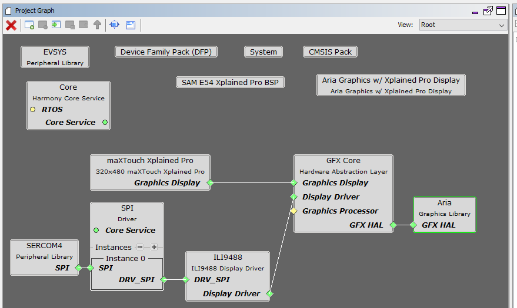Select the CMSIS Pack node
This screenshot has height=308, width=517.
(x=330, y=52)
